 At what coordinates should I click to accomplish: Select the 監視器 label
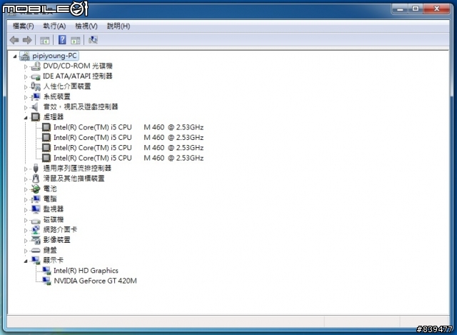click(54, 209)
